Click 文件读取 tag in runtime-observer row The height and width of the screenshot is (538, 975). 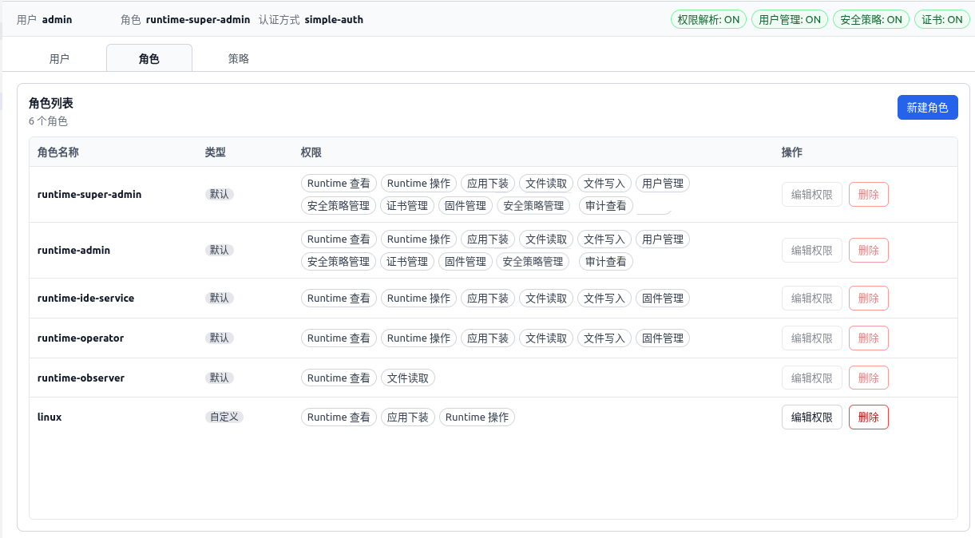click(408, 378)
